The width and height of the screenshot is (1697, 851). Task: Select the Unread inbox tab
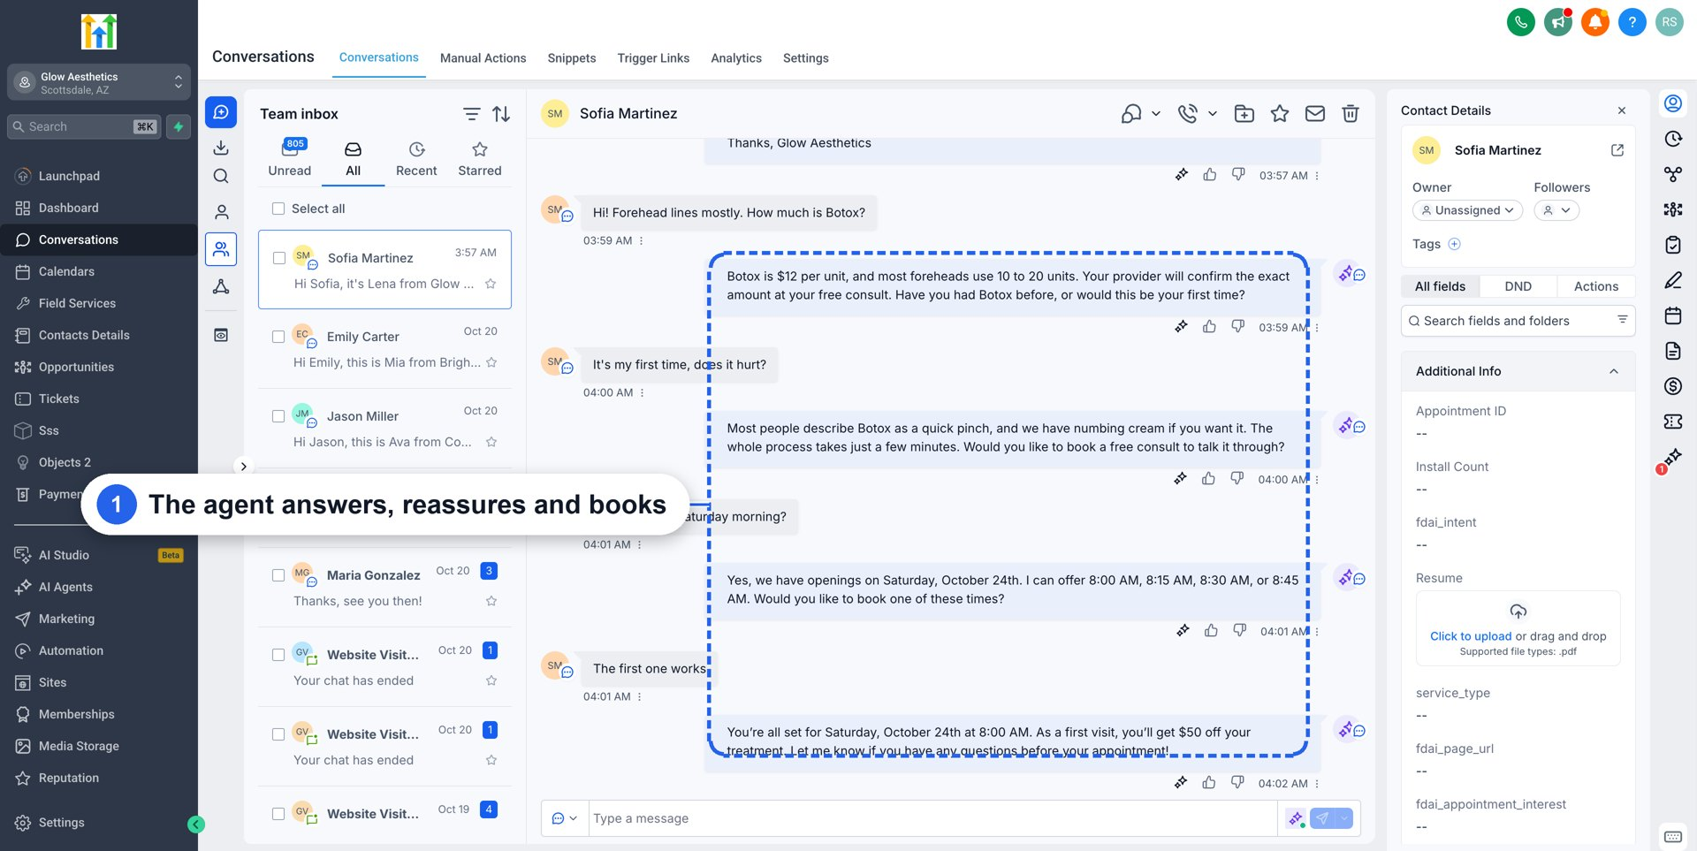(290, 159)
